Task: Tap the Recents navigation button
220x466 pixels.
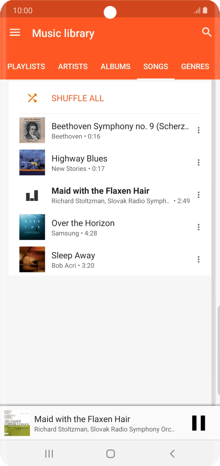Action: coord(49,454)
